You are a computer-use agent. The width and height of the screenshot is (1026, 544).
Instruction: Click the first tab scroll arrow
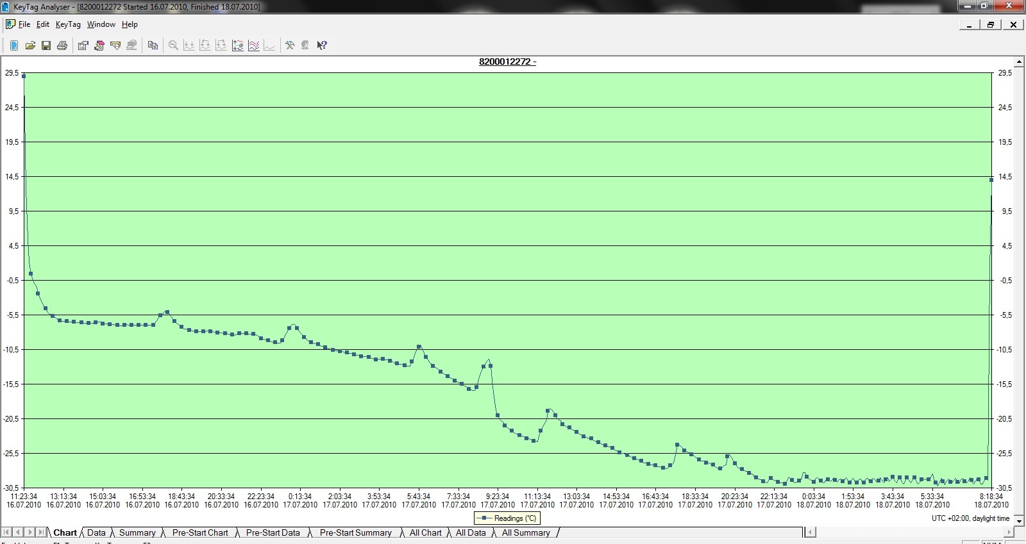click(x=6, y=532)
